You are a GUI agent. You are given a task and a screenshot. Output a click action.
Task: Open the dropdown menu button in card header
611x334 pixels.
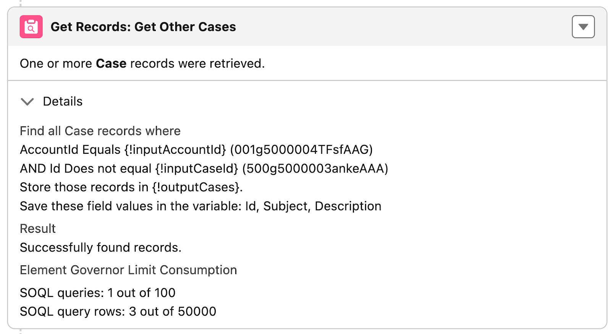point(583,27)
